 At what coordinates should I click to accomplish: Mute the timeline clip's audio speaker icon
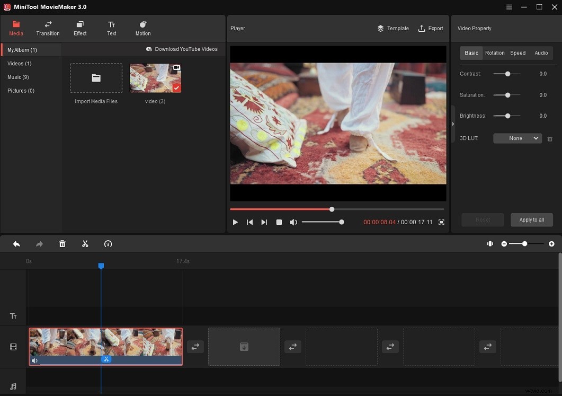34,360
